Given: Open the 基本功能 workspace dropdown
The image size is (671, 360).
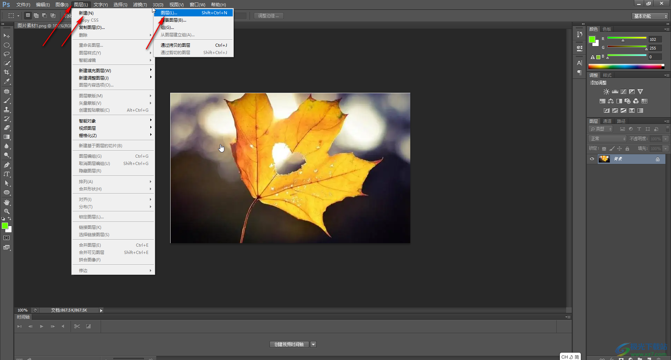Looking at the screenshot, I should pos(650,16).
